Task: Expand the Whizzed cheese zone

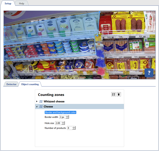Action: [x=37, y=101]
